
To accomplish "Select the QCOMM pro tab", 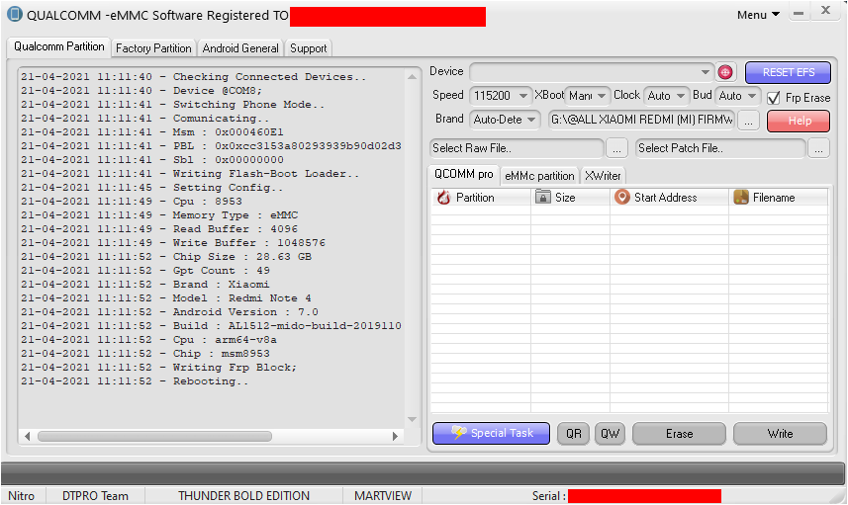I will pos(464,175).
